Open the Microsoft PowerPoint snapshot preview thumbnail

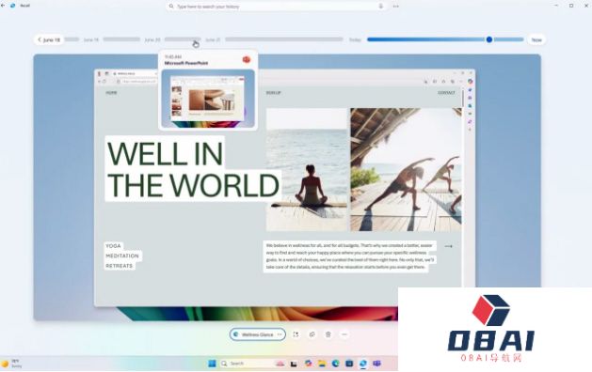point(208,99)
